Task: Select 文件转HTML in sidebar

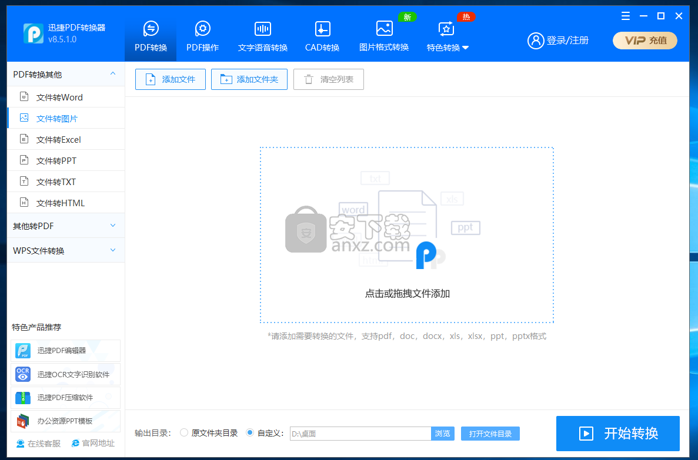Action: (66, 203)
